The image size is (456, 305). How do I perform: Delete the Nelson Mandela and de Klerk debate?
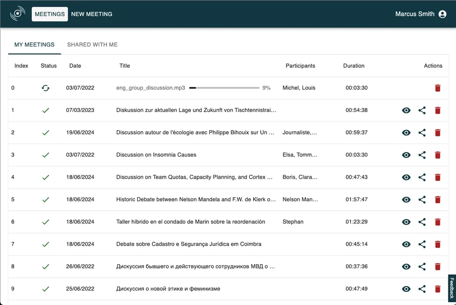point(437,200)
